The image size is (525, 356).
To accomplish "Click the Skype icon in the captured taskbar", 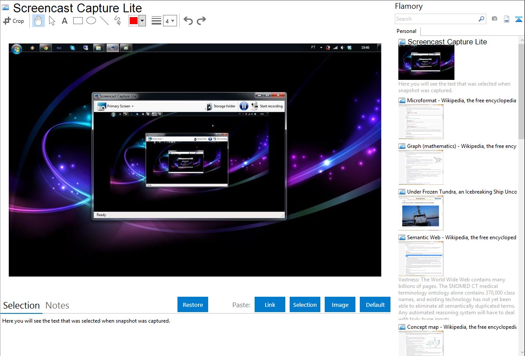I will [72, 48].
